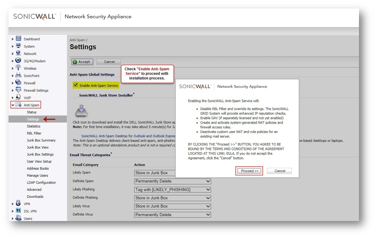This screenshot has width=376, height=238.
Task: Open Manage Users page
Action: pos(37,175)
